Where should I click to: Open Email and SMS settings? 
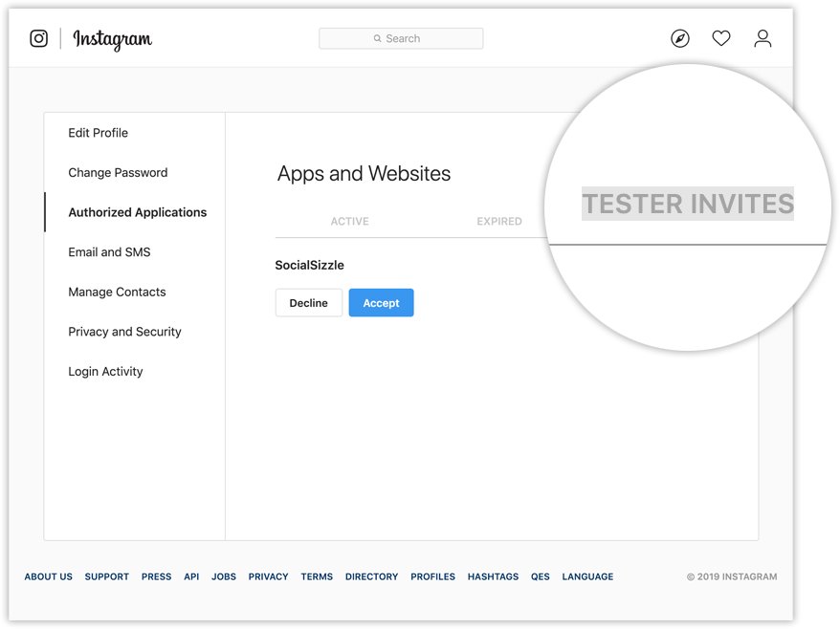[109, 252]
